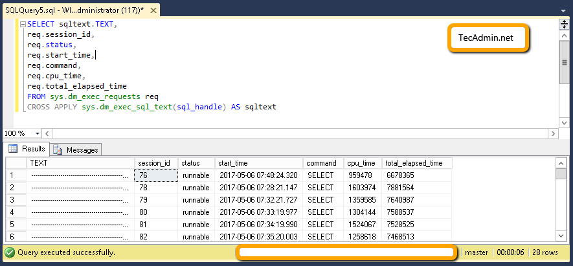Select the total_elapsed_time column header

[x=417, y=163]
